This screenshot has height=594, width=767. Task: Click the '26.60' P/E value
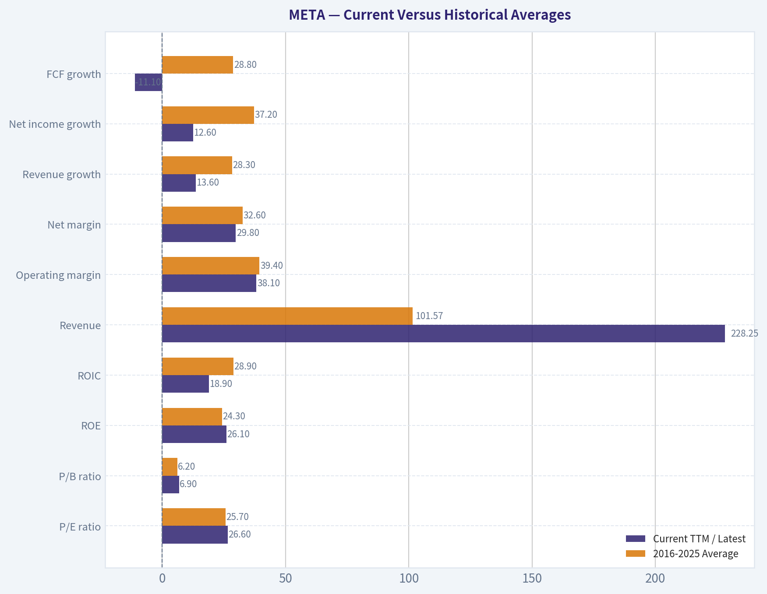[240, 534]
